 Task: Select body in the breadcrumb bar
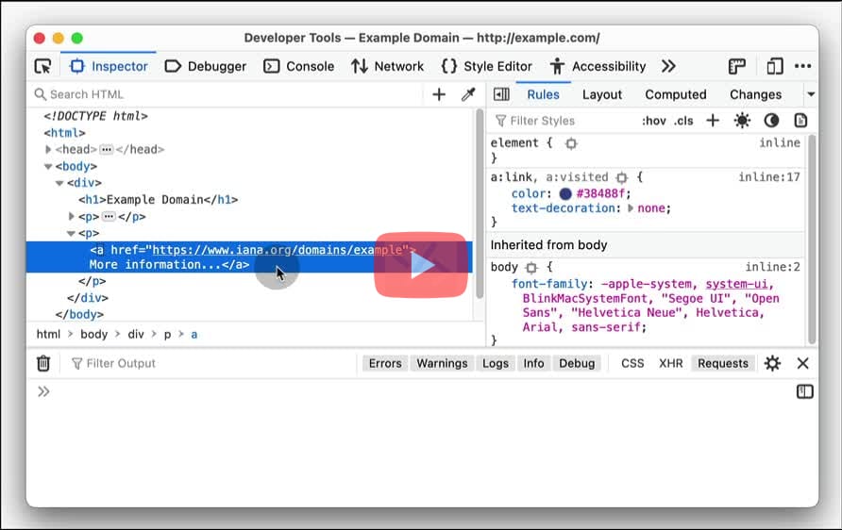pos(94,334)
